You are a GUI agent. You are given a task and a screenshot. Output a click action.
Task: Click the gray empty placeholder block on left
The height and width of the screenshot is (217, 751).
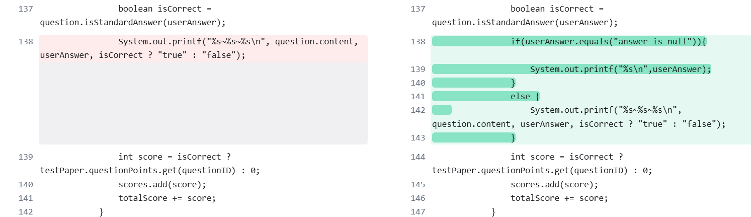coord(203,103)
